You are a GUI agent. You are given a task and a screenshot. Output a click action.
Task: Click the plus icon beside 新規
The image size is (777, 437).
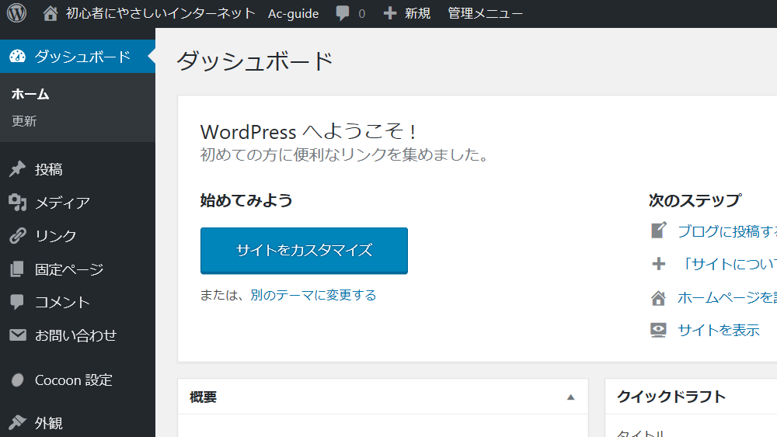390,13
